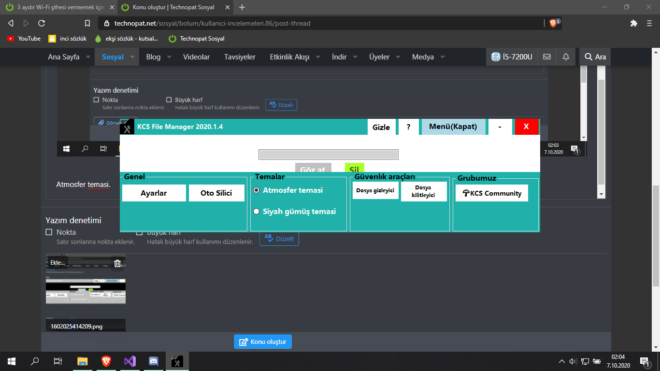The image size is (660, 371).
Task: Open the browser extensions puzzle icon
Action: (x=634, y=23)
